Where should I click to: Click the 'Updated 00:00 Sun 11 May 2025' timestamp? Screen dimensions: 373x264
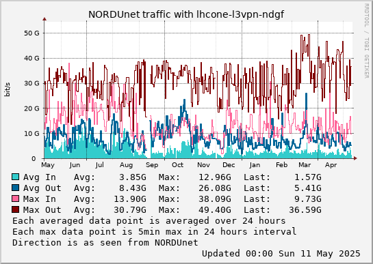(281, 254)
